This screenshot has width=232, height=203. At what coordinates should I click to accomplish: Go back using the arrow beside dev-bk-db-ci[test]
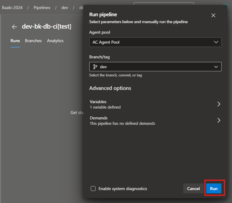(x=14, y=27)
